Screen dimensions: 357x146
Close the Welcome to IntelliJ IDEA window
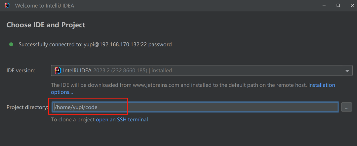point(351,5)
